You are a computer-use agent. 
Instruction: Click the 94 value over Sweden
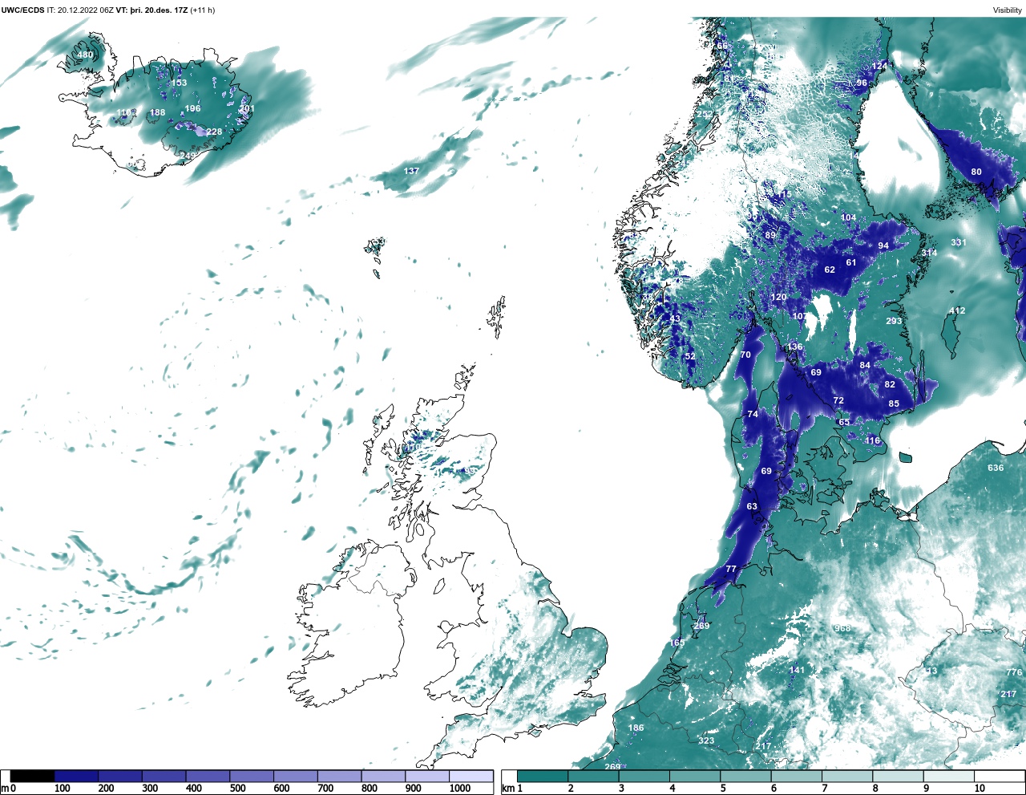[883, 245]
